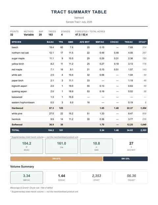Click the 'QMD' column header
The image size is (158, 205).
[x=71, y=42]
